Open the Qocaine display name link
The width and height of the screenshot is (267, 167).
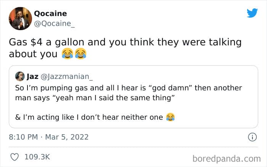click(x=50, y=13)
